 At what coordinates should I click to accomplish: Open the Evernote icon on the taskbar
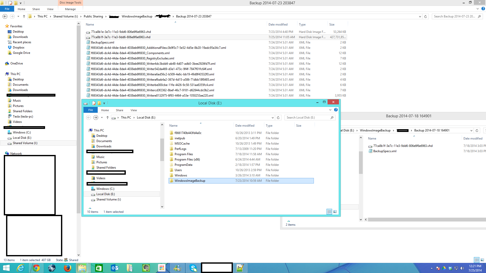(146, 268)
